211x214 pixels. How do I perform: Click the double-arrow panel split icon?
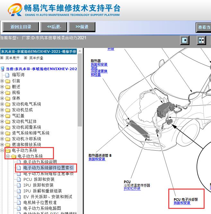[201, 40]
